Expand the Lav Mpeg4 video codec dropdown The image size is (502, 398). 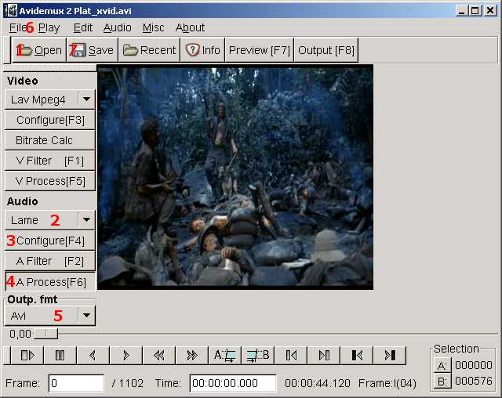[x=86, y=99]
